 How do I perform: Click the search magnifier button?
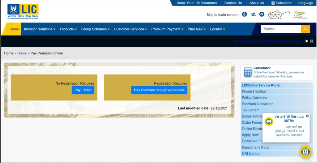point(306,29)
